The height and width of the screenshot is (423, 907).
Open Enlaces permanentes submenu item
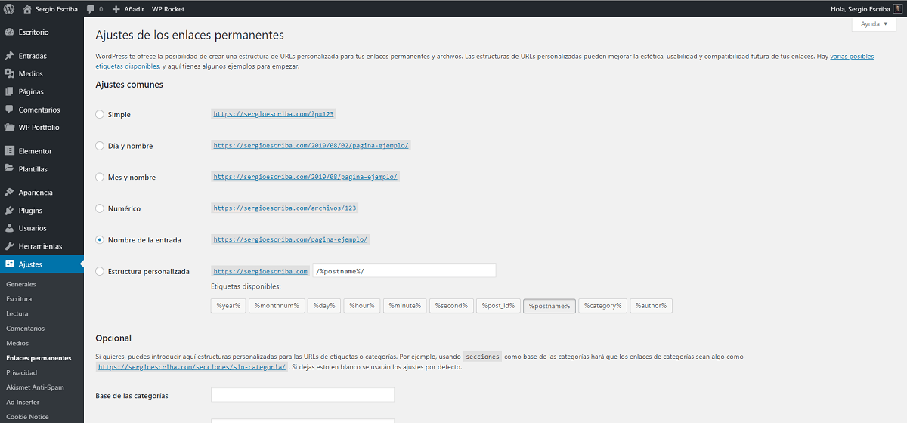[39, 358]
